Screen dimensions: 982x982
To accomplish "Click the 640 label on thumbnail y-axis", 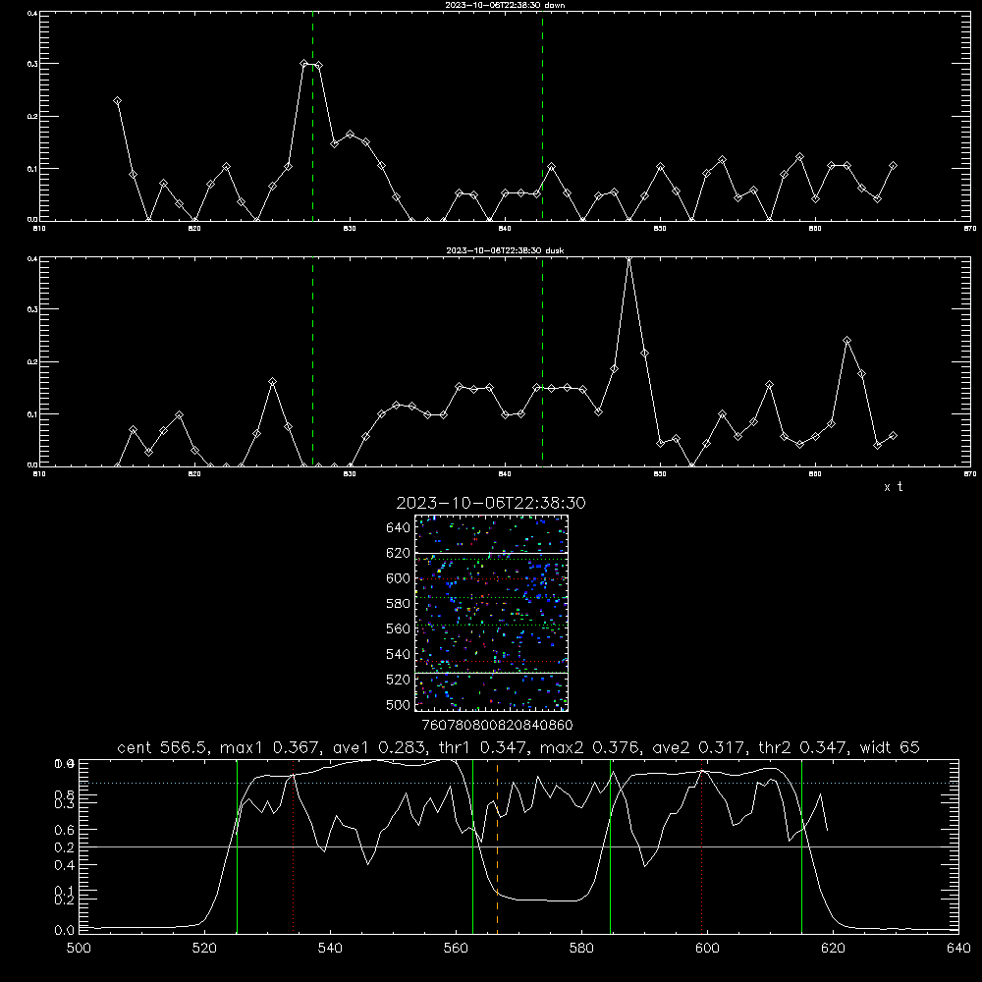I will click(399, 528).
